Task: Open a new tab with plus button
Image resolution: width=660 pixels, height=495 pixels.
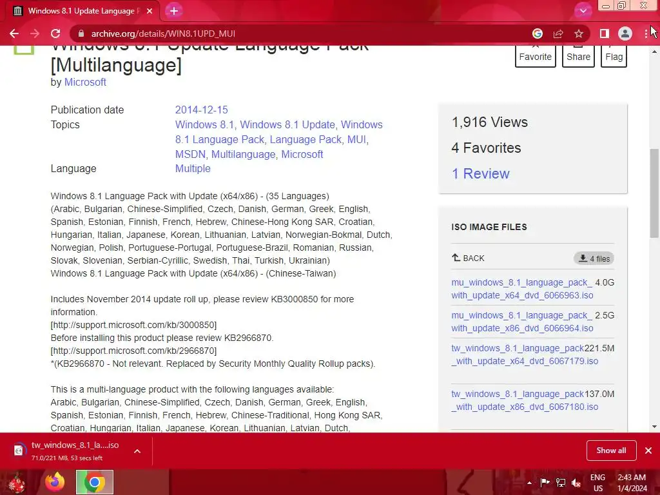Action: tap(174, 11)
